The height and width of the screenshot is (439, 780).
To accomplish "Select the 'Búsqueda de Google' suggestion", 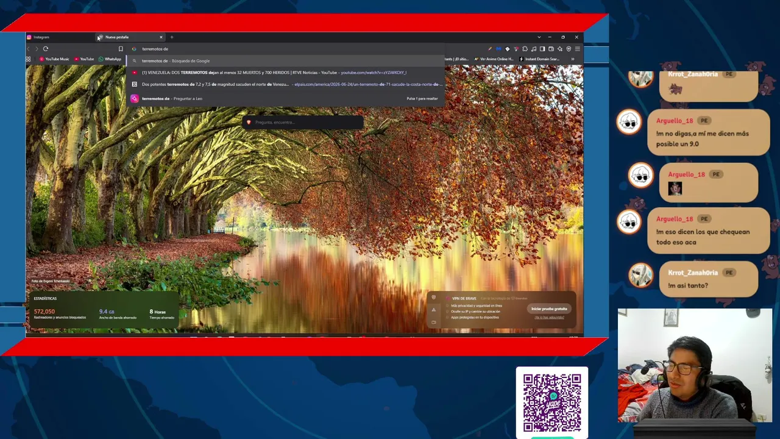I will [286, 61].
